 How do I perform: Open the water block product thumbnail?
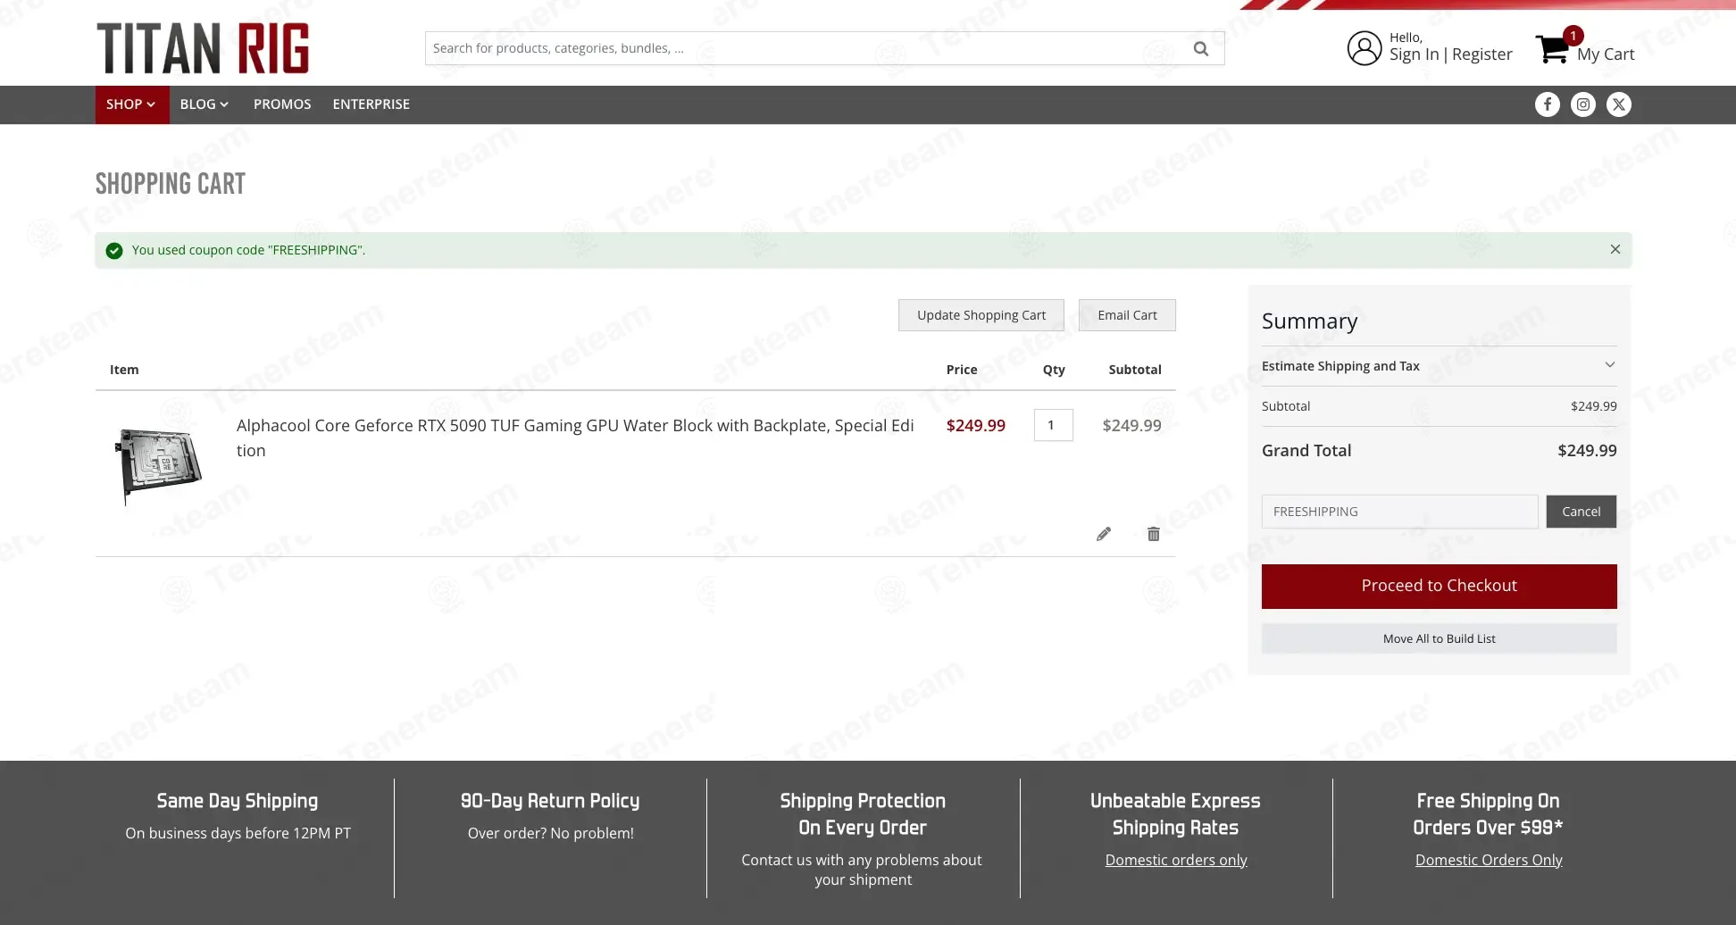159,464
